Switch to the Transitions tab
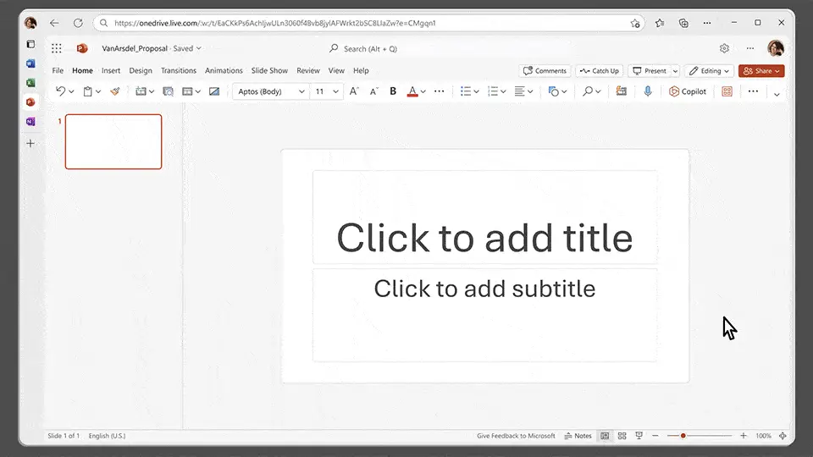The image size is (813, 457). click(179, 70)
